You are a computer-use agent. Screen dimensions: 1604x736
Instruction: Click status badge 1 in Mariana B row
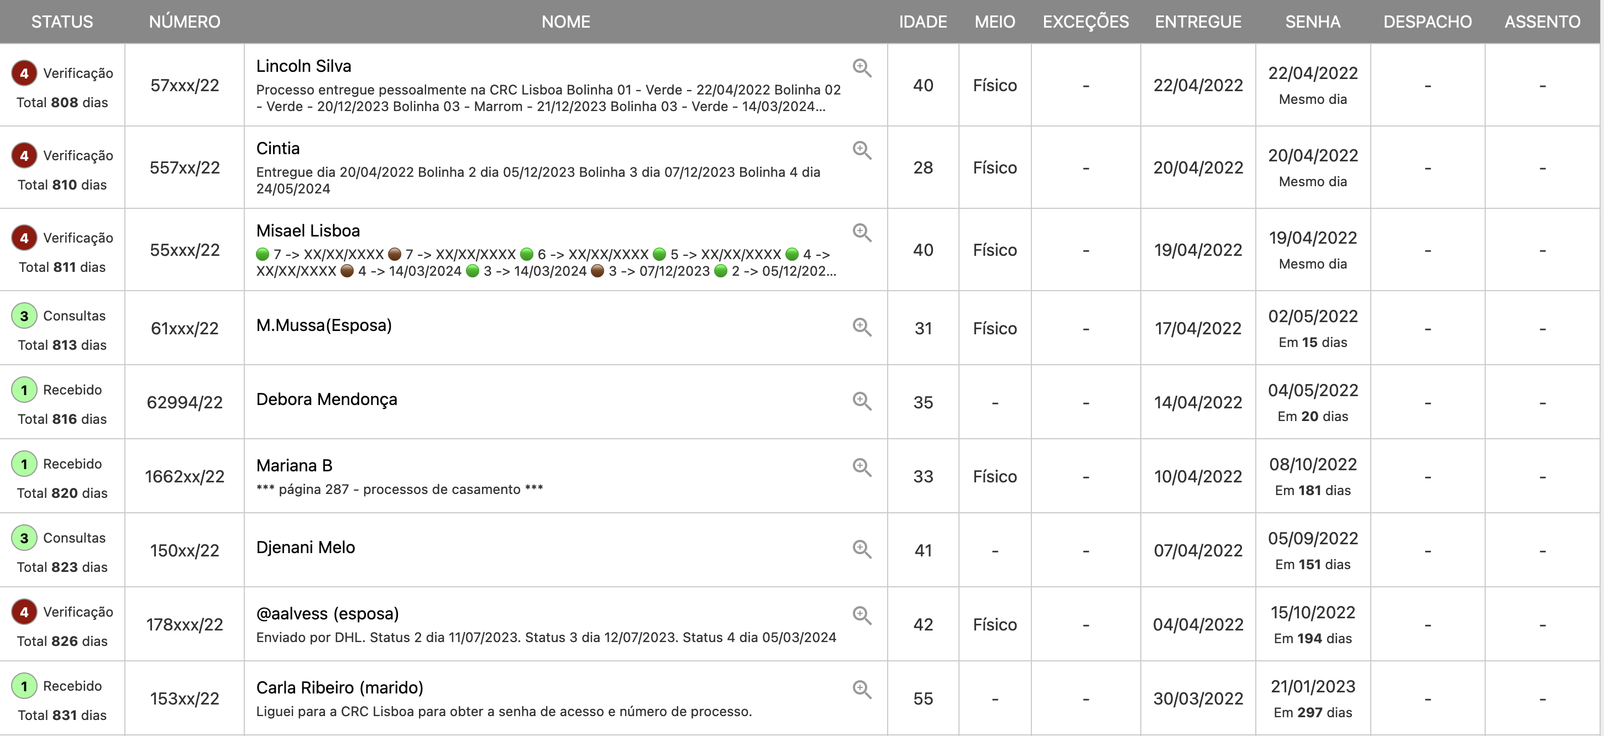(x=24, y=464)
